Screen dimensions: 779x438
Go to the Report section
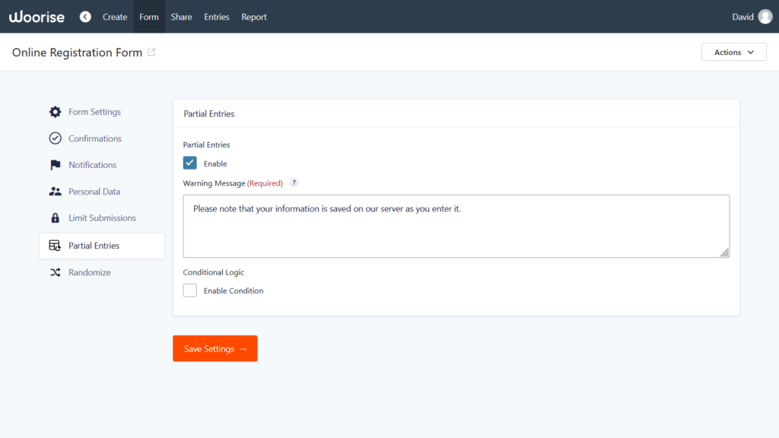pyautogui.click(x=253, y=16)
